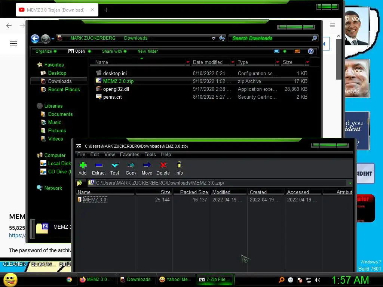This screenshot has height=287, width=383.
Task: Click the Copy icon in 7-Zip toolbar
Action: click(131, 169)
